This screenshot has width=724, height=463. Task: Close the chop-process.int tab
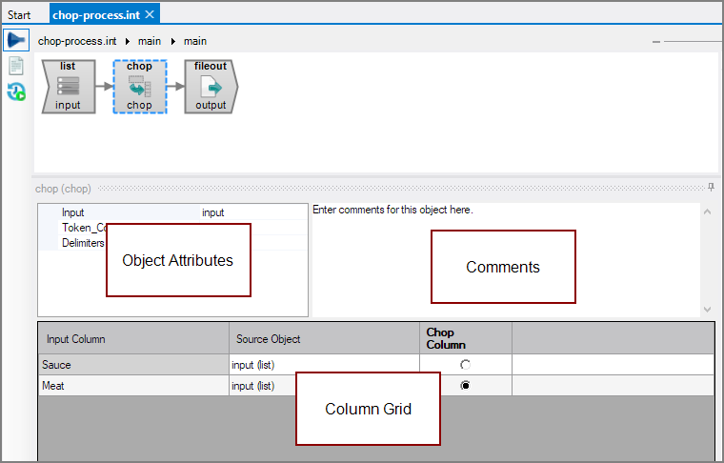150,14
